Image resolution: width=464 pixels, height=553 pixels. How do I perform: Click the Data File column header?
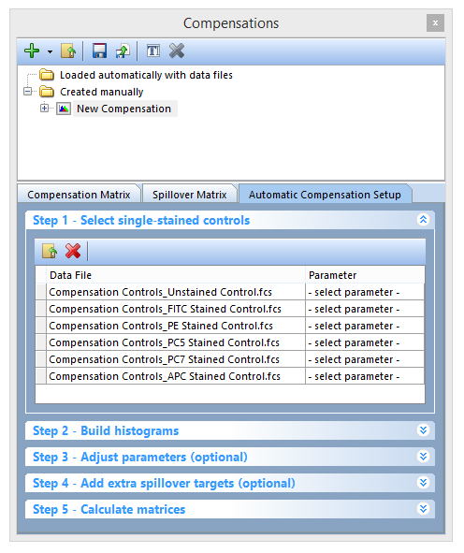(x=176, y=275)
